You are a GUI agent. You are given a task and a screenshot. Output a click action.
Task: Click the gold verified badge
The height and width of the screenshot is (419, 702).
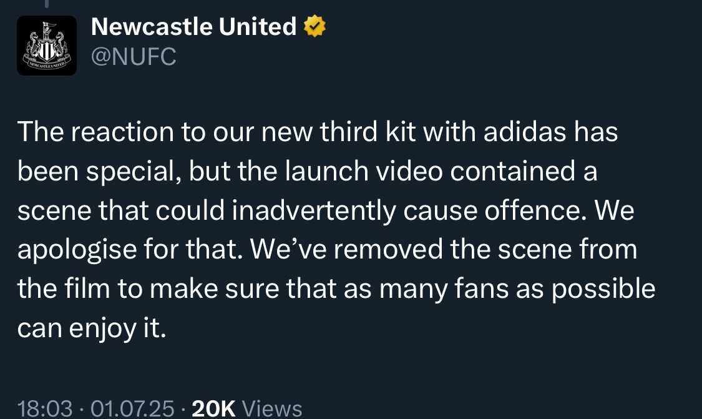click(x=314, y=26)
